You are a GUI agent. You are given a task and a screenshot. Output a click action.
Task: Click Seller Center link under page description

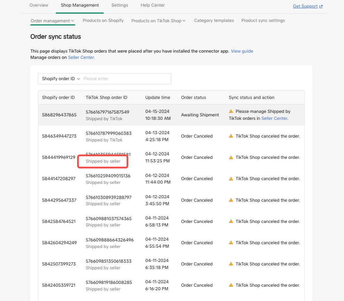tap(81, 57)
